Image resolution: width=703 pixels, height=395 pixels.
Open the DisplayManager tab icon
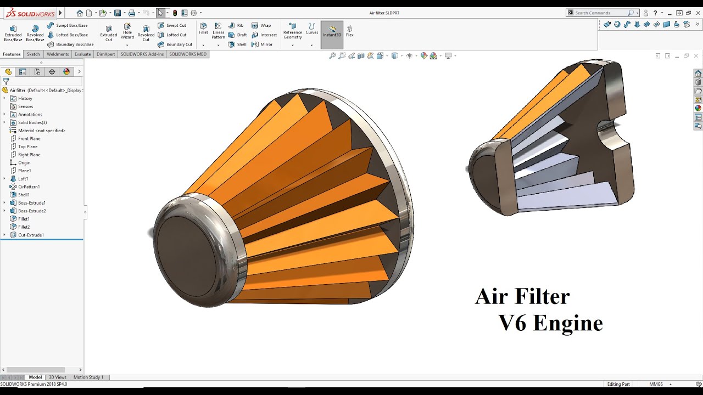[x=66, y=72]
